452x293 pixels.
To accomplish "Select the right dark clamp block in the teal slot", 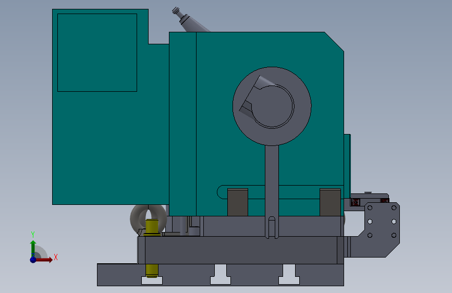I will coord(330,202).
